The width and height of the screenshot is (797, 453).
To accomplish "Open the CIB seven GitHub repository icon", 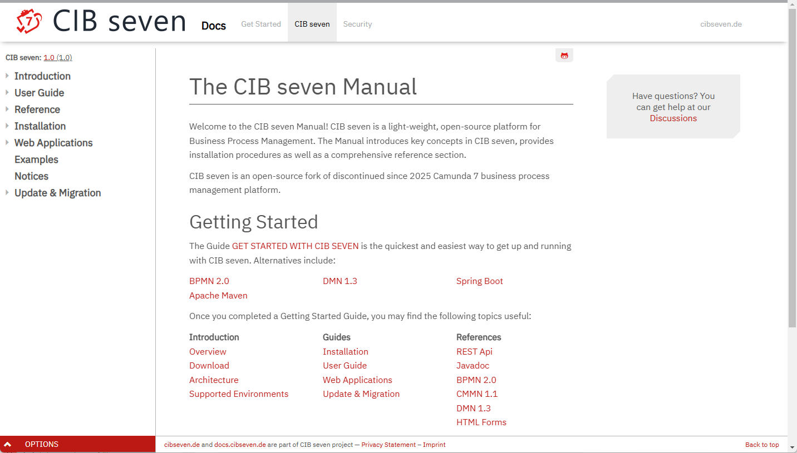I will tap(564, 55).
